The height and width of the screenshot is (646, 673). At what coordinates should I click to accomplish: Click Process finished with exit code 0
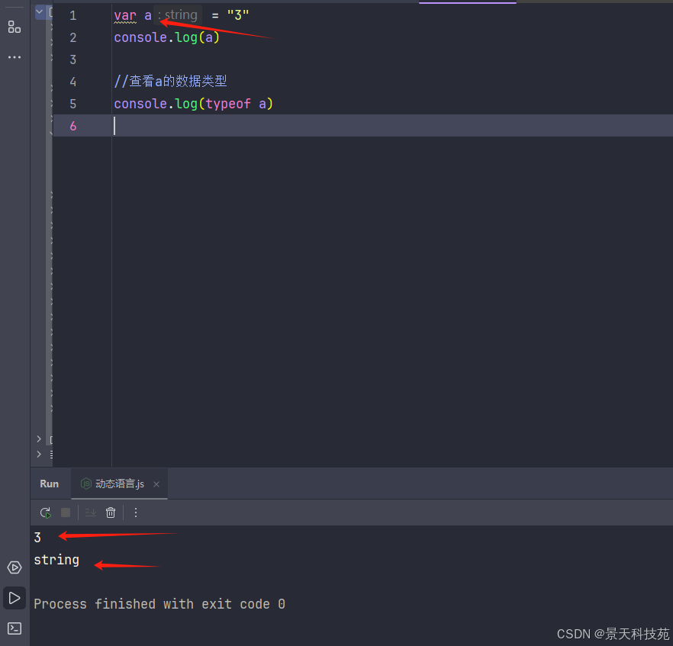(x=159, y=604)
